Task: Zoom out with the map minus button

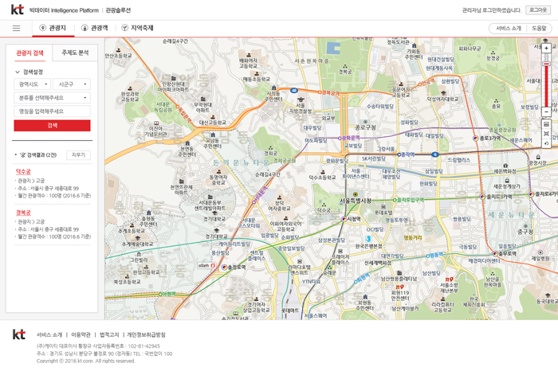Action: click(x=546, y=111)
